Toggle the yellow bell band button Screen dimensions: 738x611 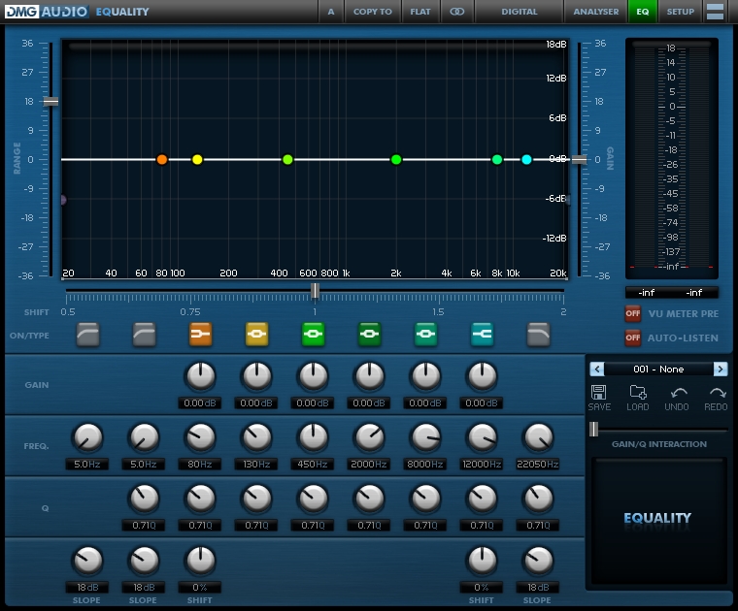click(257, 335)
